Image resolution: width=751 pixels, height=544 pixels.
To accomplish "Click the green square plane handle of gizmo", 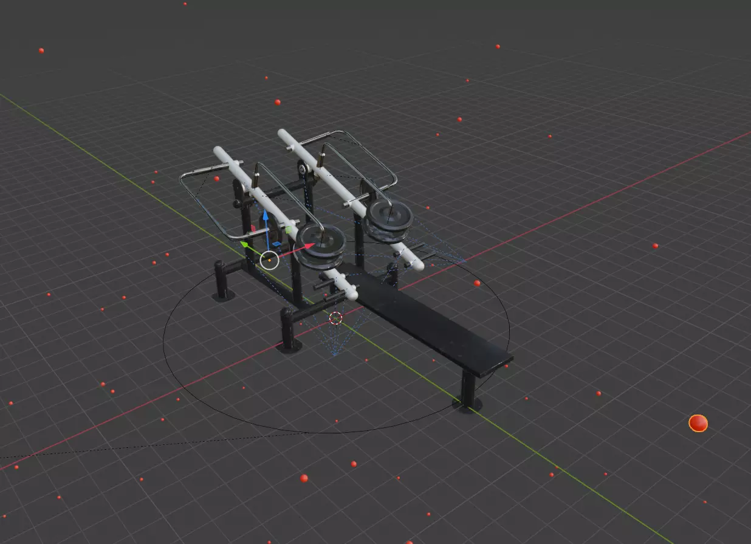I will (289, 230).
